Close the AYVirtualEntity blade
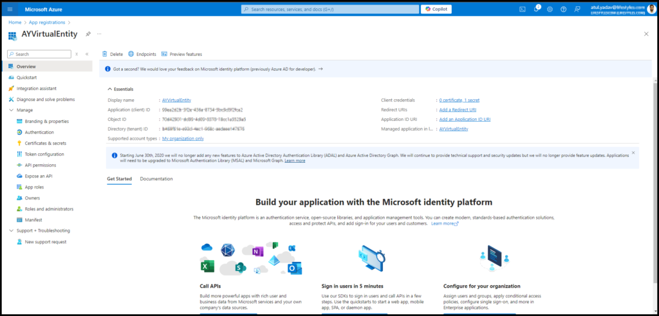 [x=646, y=34]
